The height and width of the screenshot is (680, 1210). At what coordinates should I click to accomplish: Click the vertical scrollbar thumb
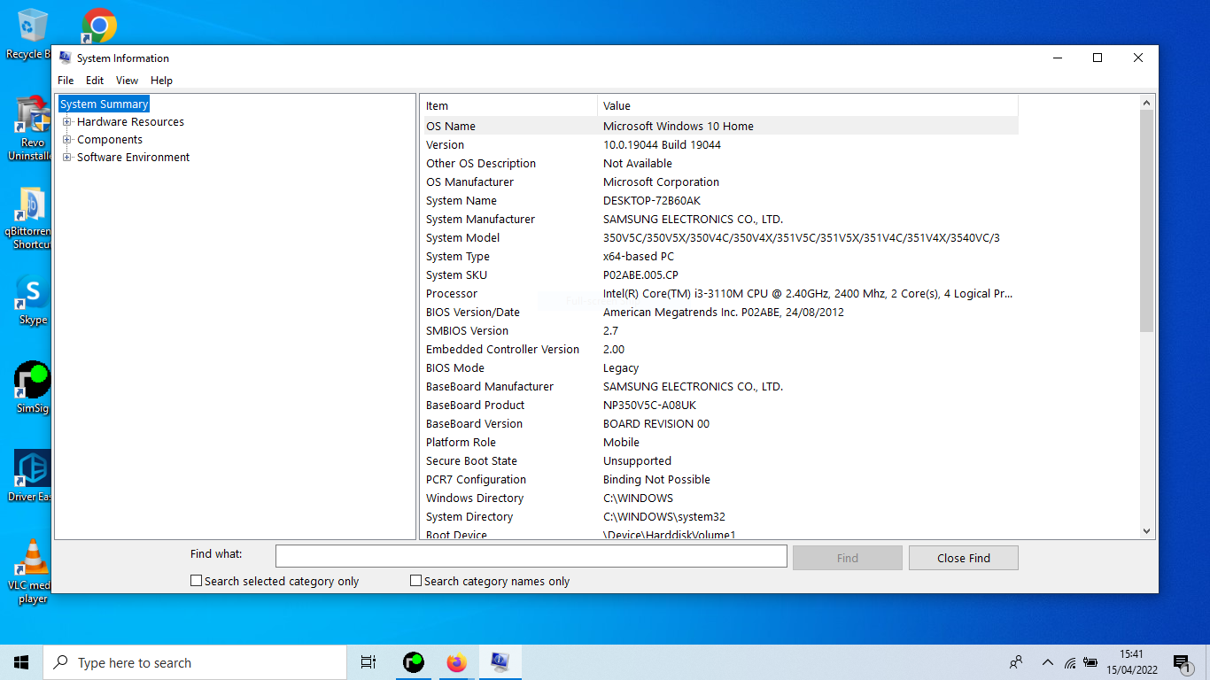(1147, 221)
